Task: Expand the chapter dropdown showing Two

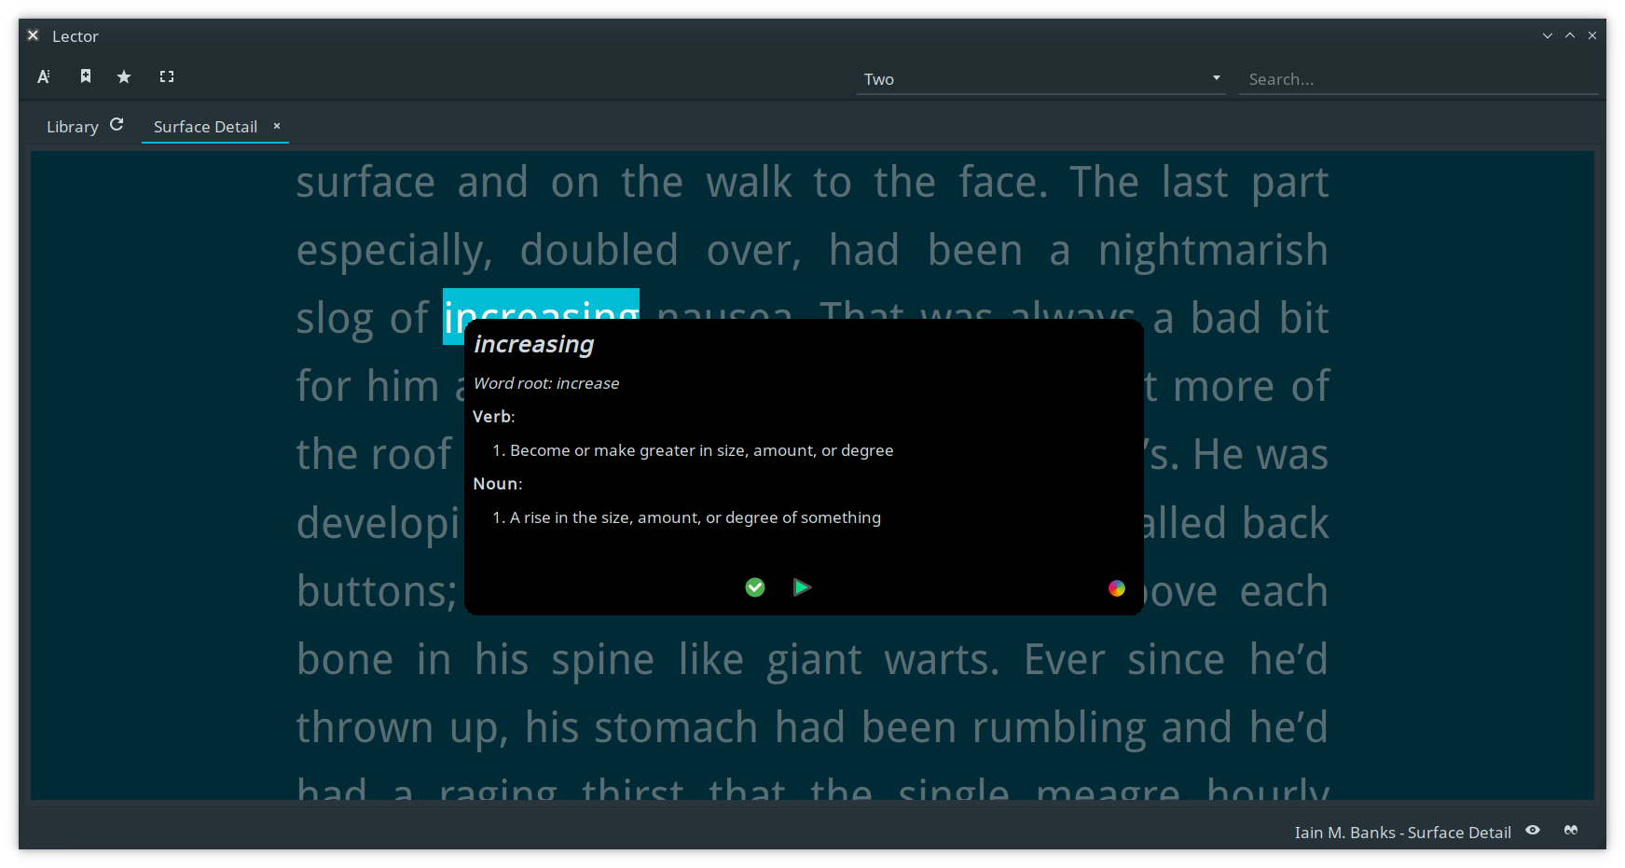Action: (1040, 79)
